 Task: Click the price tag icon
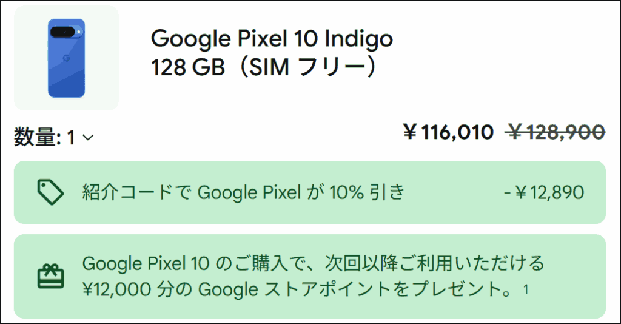click(x=50, y=192)
